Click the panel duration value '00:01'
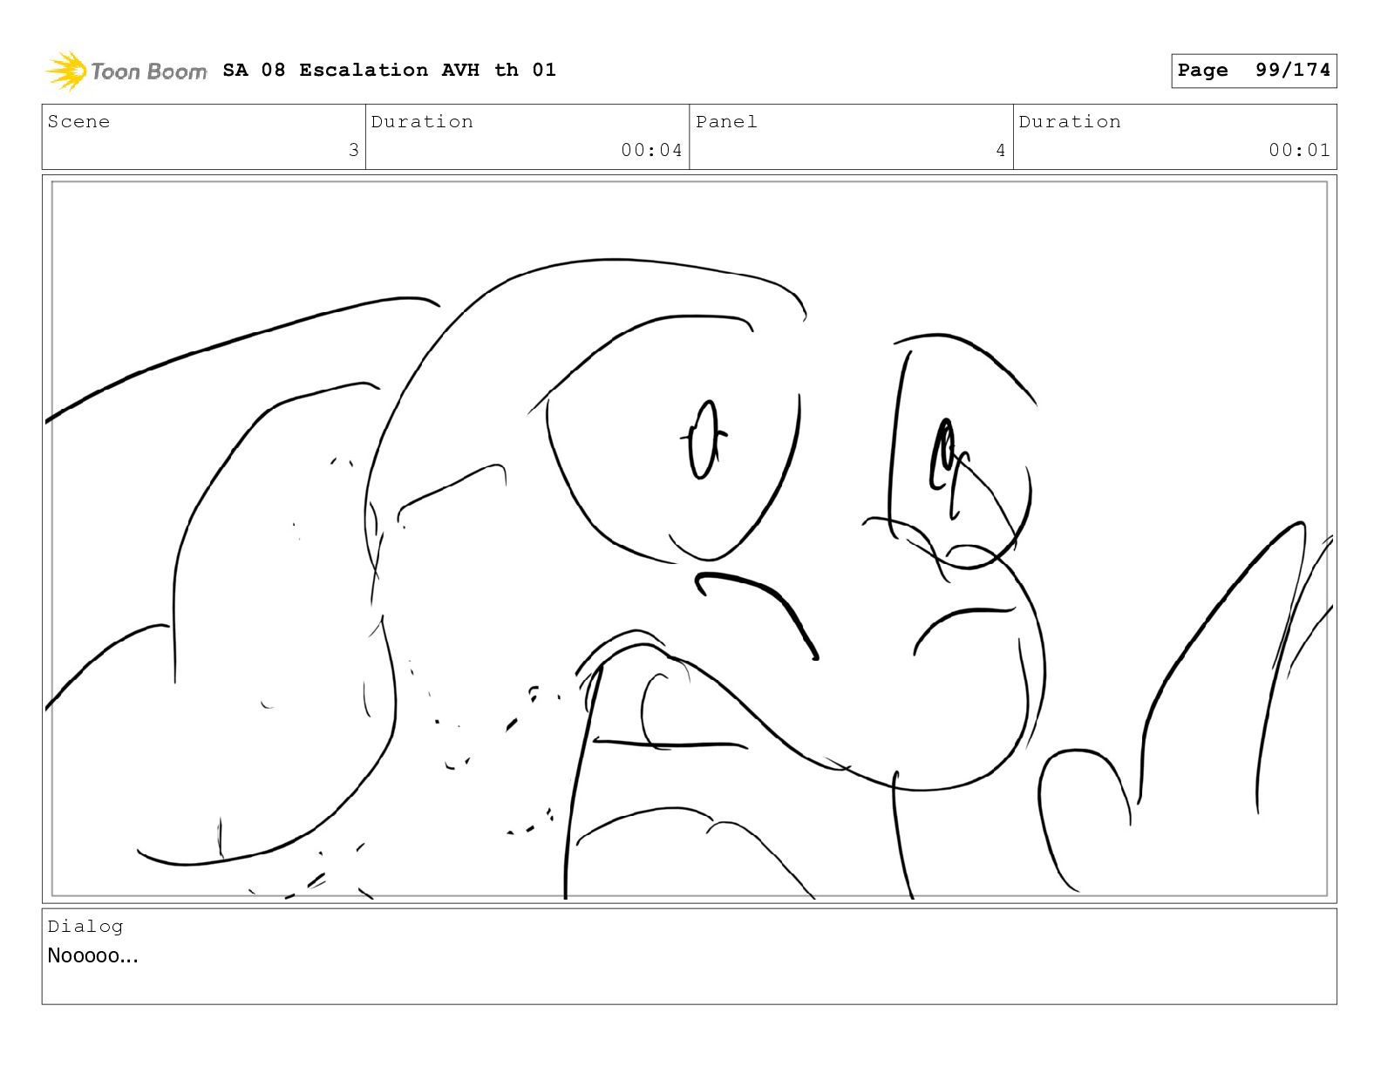Viewport: 1381px width, 1067px height. click(1299, 150)
